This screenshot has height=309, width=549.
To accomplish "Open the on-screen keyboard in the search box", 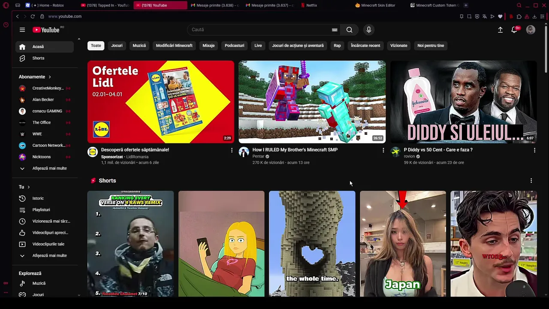I will coord(335,30).
